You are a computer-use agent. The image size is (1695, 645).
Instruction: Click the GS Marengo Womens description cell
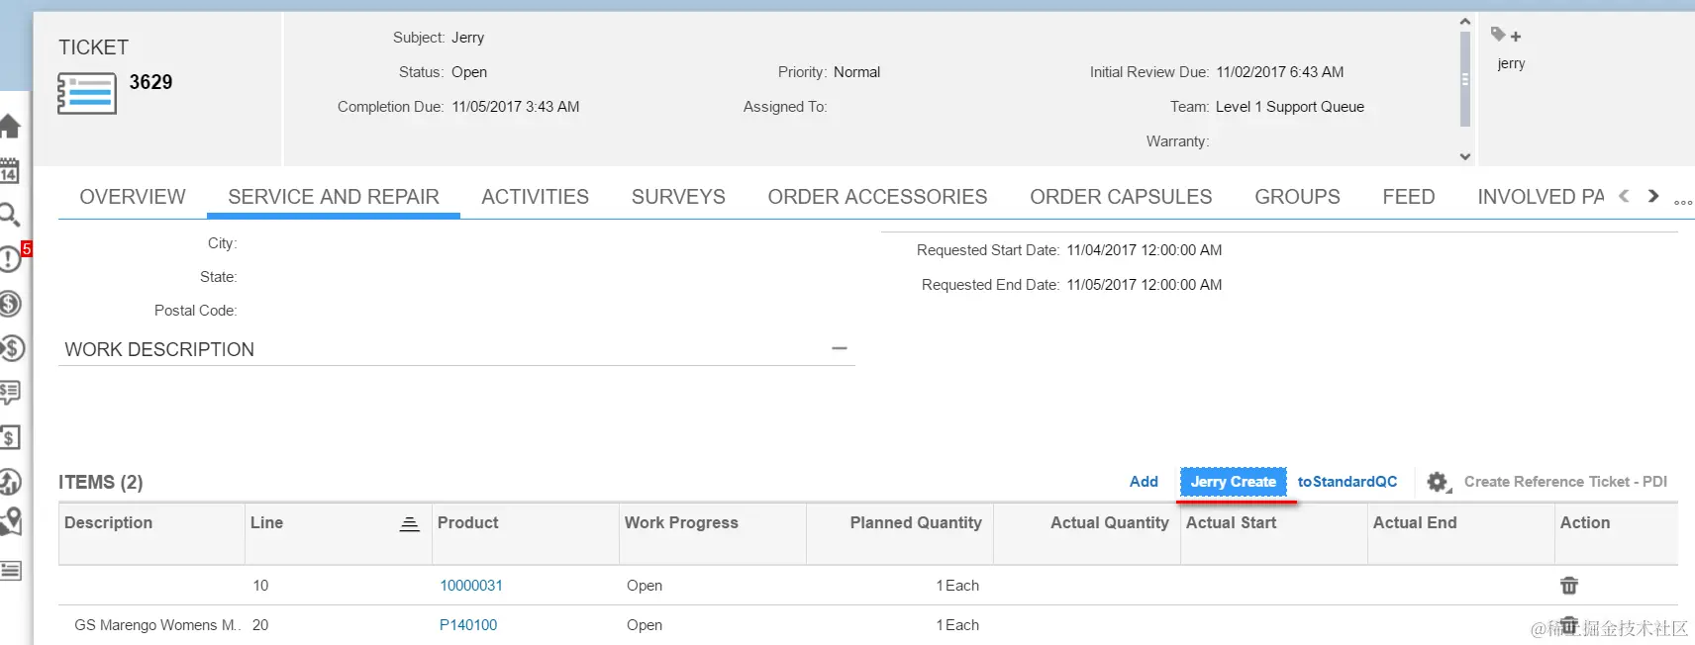[x=156, y=625]
